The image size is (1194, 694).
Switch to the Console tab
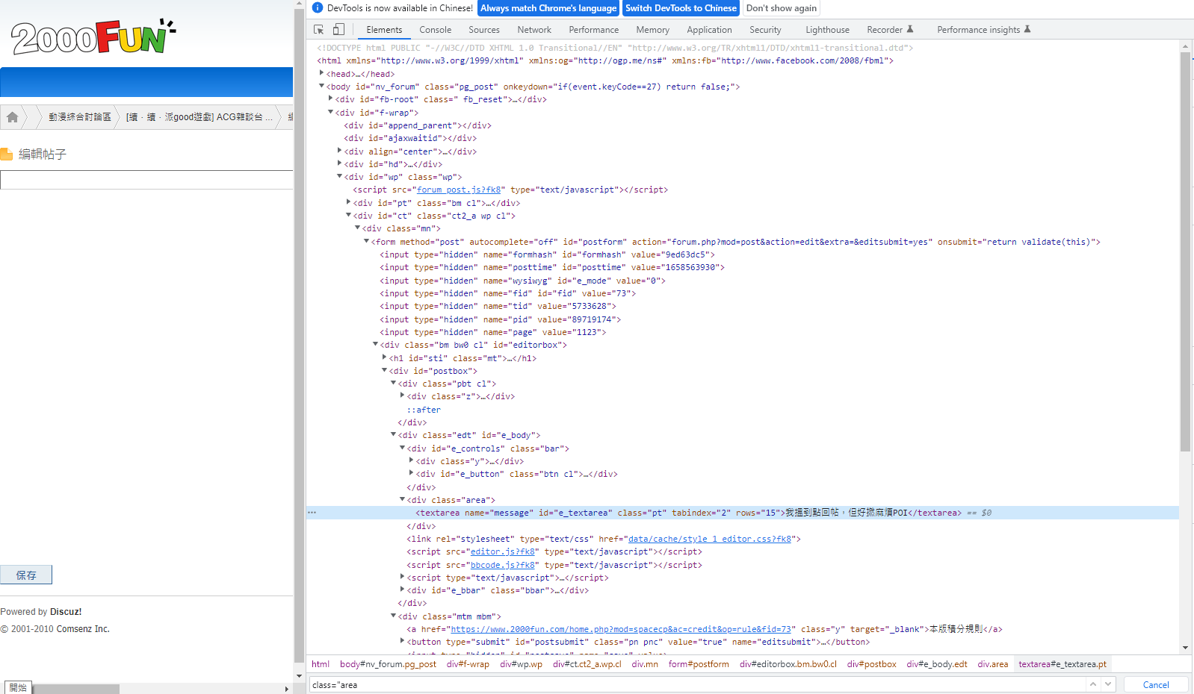435,30
